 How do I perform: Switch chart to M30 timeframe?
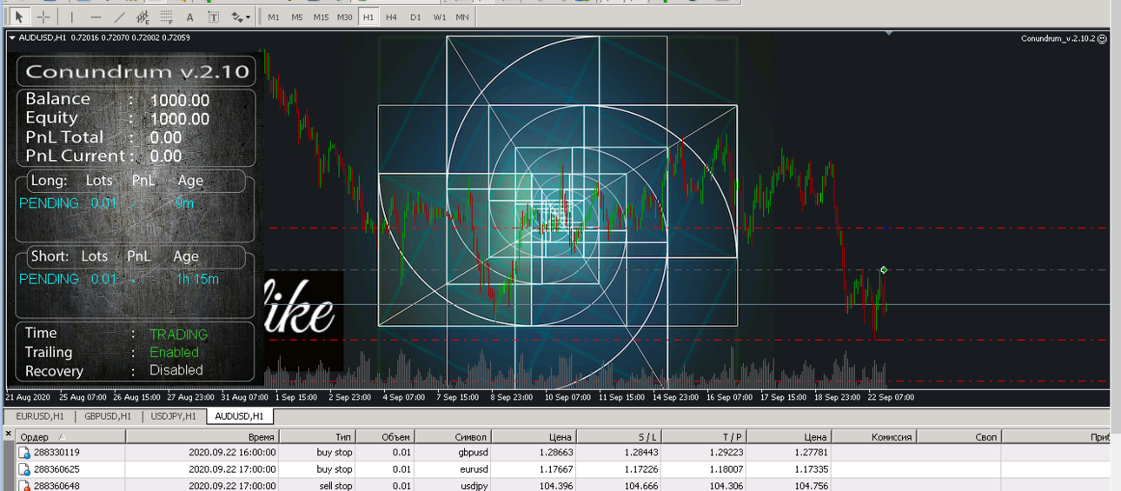(345, 17)
